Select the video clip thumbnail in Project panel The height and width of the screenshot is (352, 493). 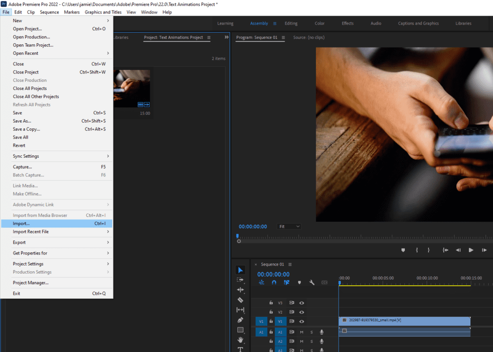[x=132, y=88]
